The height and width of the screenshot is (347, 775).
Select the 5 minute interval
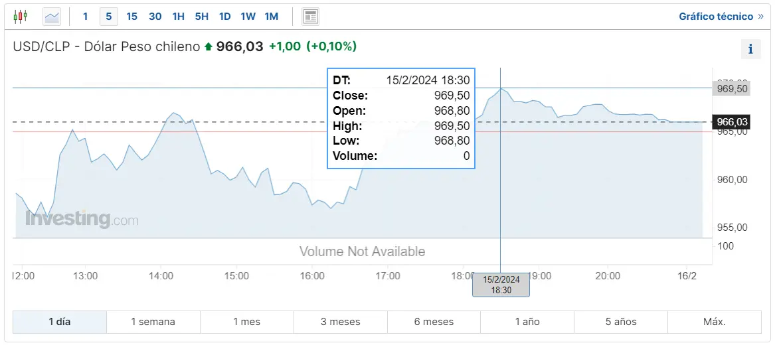coord(109,17)
